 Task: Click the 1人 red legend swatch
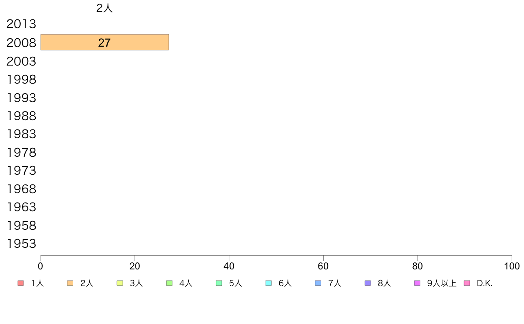pyautogui.click(x=20, y=283)
